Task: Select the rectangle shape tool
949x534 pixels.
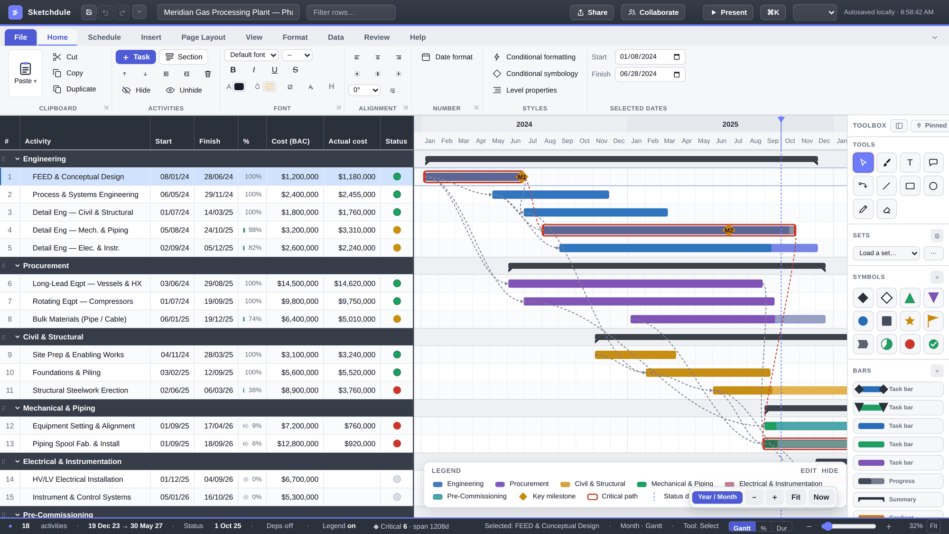Action: pos(910,186)
